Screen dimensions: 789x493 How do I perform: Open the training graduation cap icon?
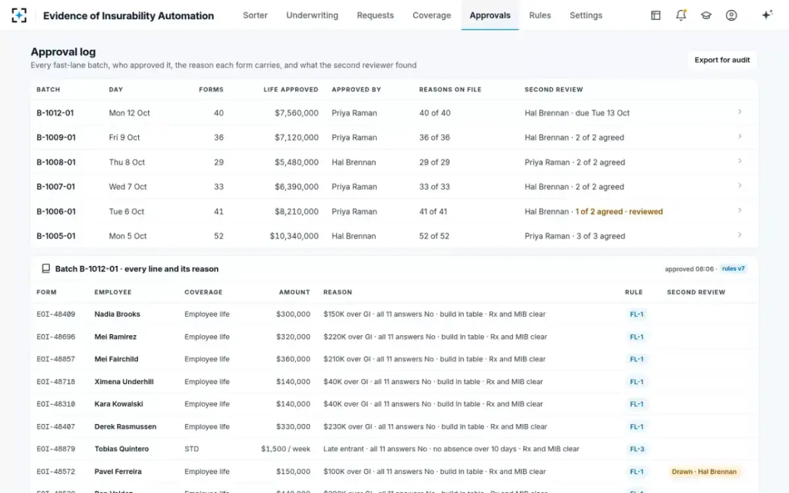click(706, 15)
